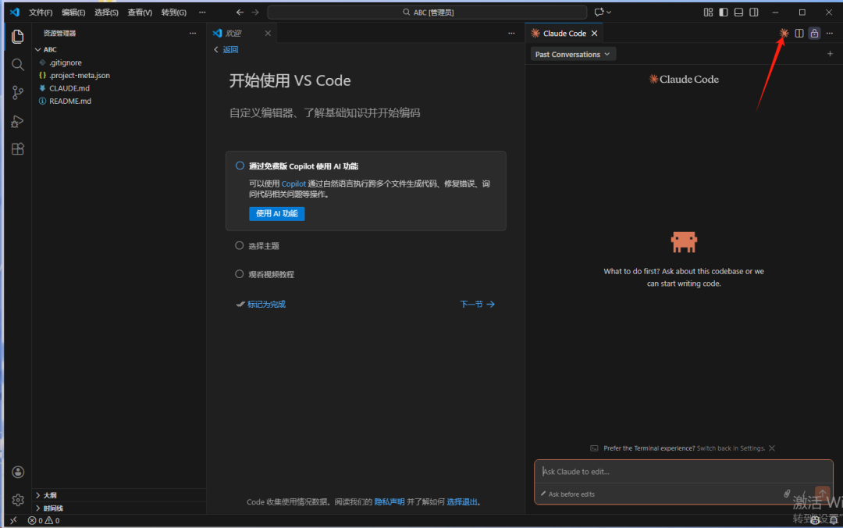Open the Copilot chat icon in title bar
The width and height of the screenshot is (843, 528).
point(599,12)
